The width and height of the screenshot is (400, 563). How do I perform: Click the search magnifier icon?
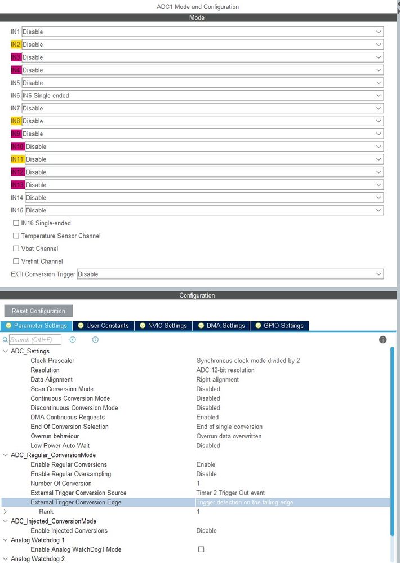coord(5,339)
